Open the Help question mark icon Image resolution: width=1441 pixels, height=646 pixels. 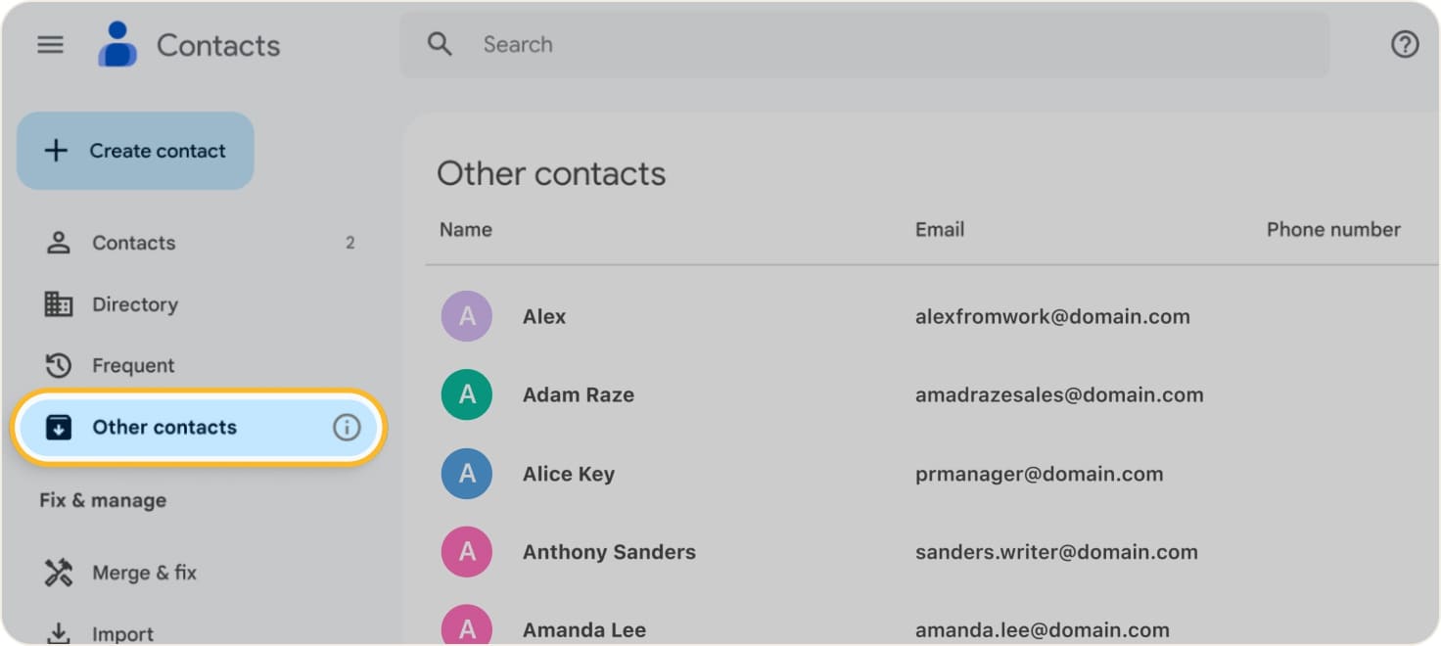coord(1405,44)
